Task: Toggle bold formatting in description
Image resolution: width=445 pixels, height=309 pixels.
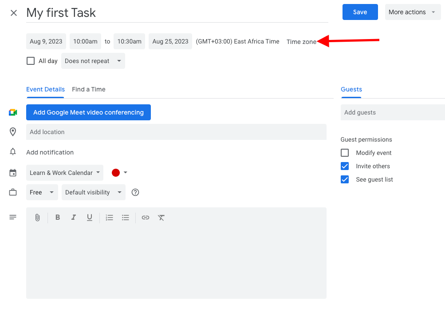Action: [x=58, y=218]
